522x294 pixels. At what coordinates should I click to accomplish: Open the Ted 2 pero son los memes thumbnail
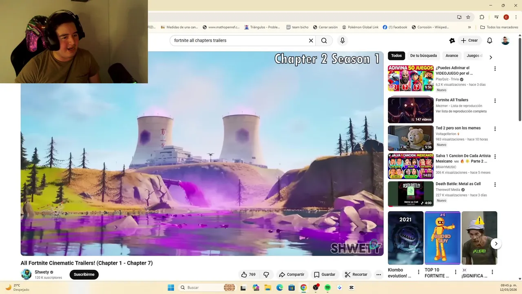pyautogui.click(x=411, y=138)
